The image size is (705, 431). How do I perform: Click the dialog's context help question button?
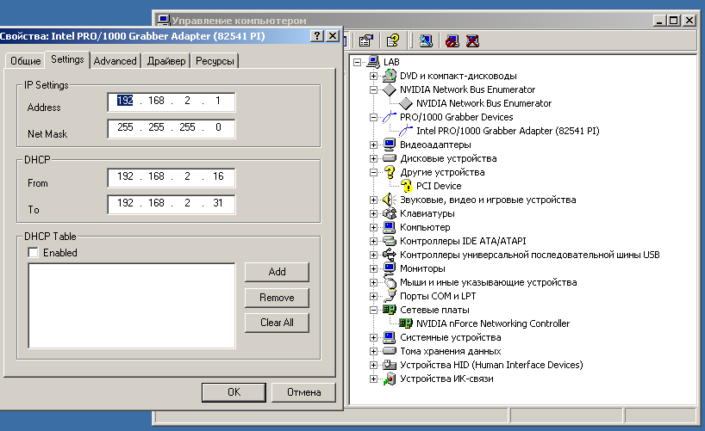(x=316, y=35)
